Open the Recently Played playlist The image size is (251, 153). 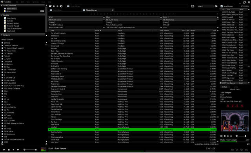13,26
